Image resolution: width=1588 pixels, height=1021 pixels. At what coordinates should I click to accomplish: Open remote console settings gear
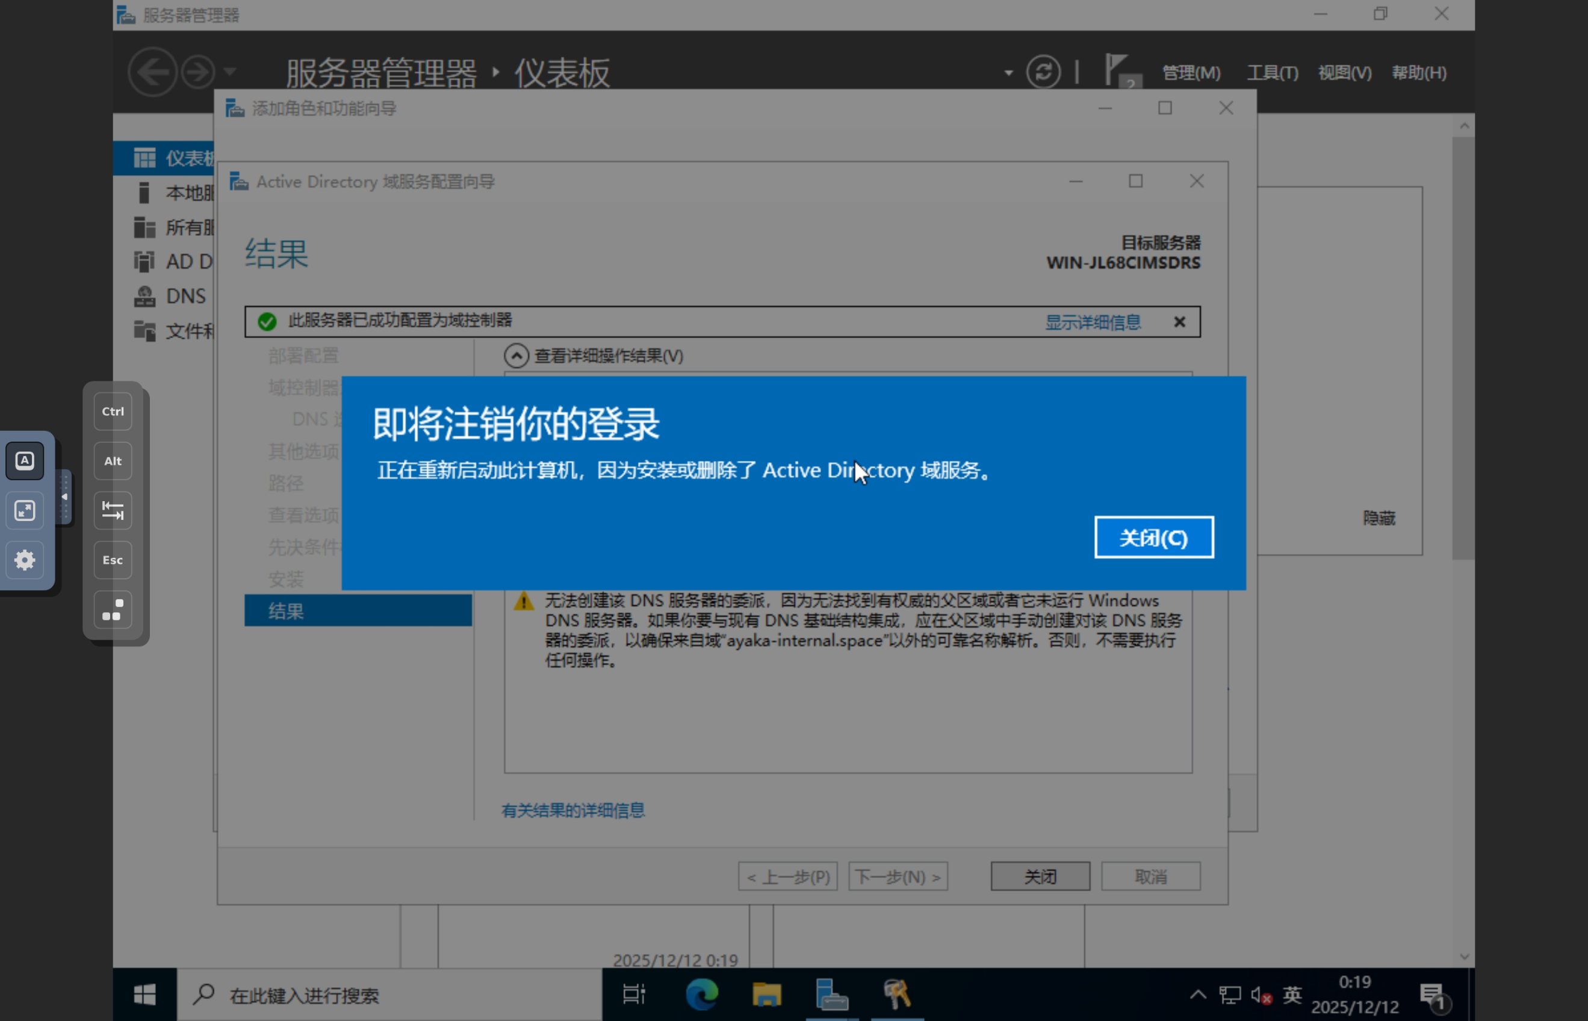(x=25, y=560)
